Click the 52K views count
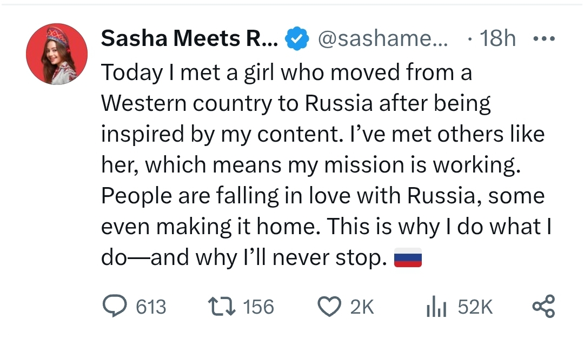 coord(475,307)
